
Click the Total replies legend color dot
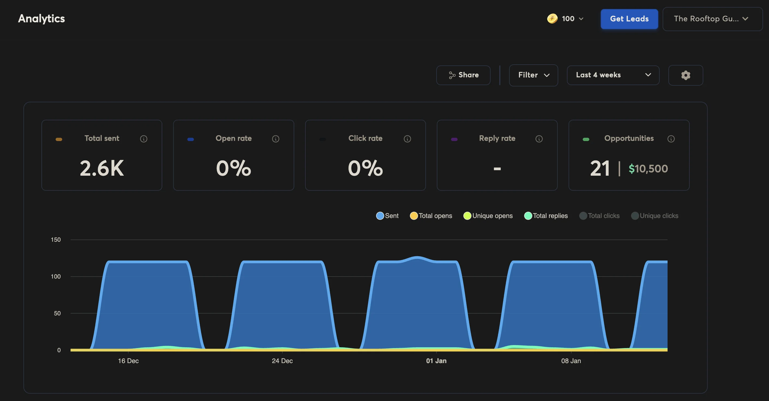528,216
